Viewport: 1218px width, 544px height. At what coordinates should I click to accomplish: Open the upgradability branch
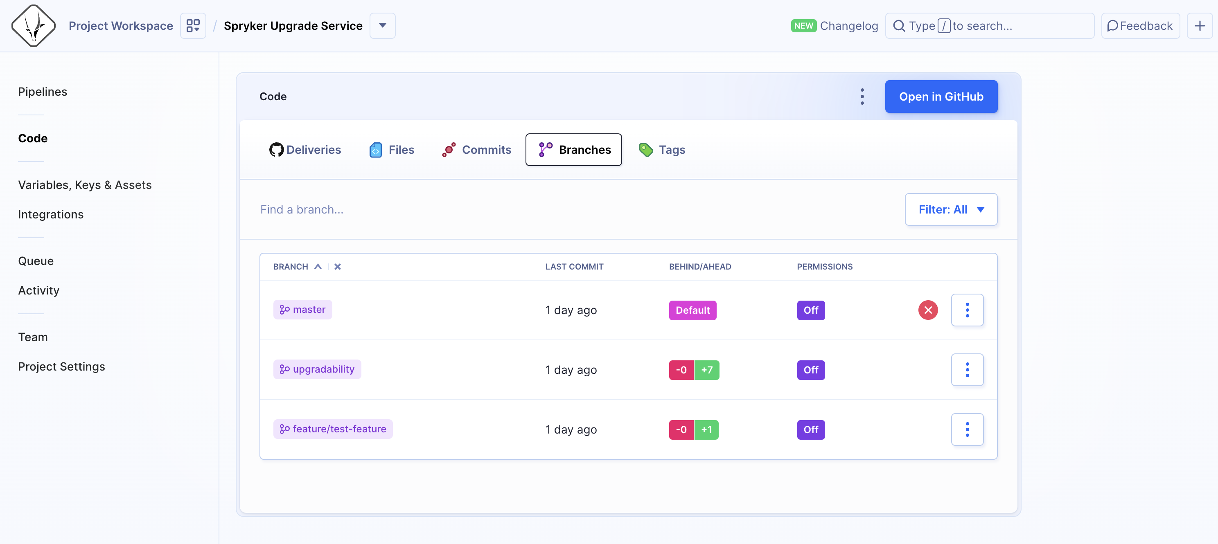[317, 369]
